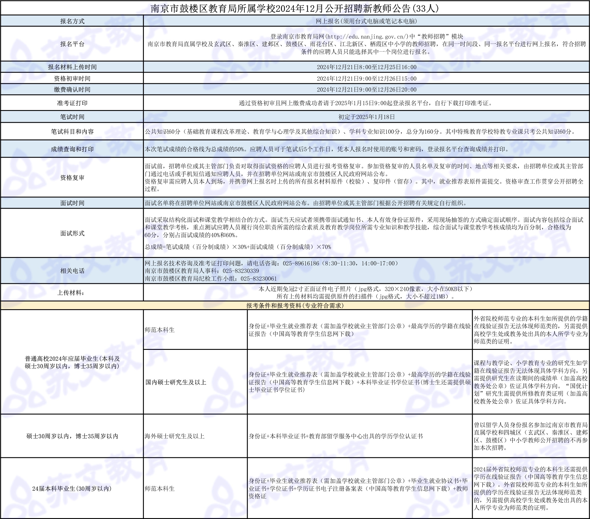Click the note starting 外省院校师范专业的本科生如所提供的学籍
This screenshot has height=519, width=590.
531,330
